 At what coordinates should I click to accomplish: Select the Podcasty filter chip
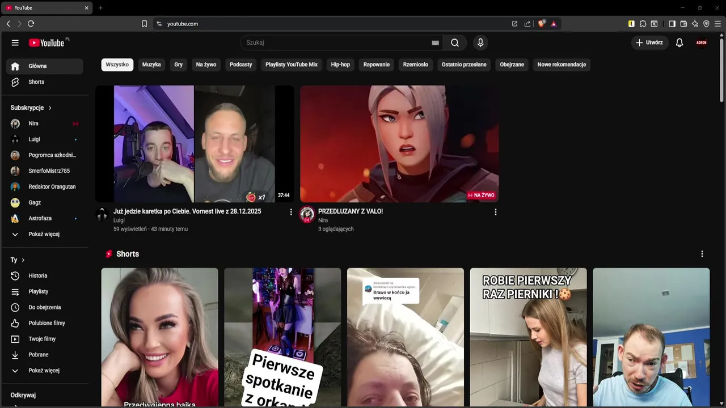coord(240,65)
